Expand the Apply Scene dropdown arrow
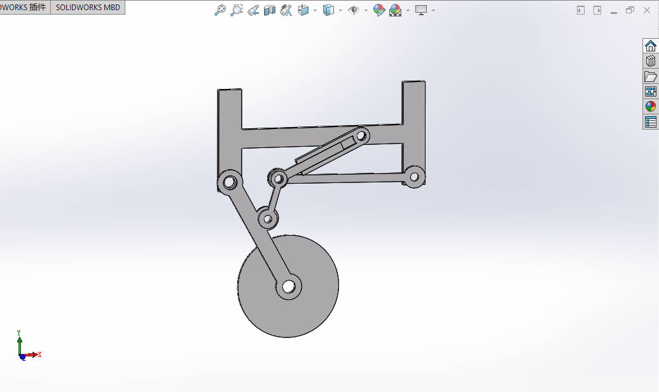 [x=408, y=11]
